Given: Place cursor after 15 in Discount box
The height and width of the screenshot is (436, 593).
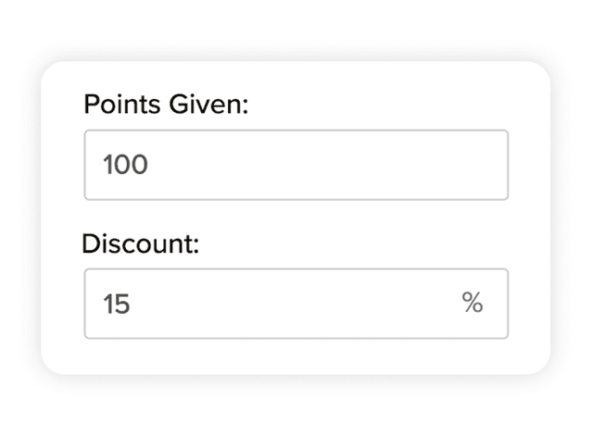Looking at the screenshot, I should [x=132, y=304].
